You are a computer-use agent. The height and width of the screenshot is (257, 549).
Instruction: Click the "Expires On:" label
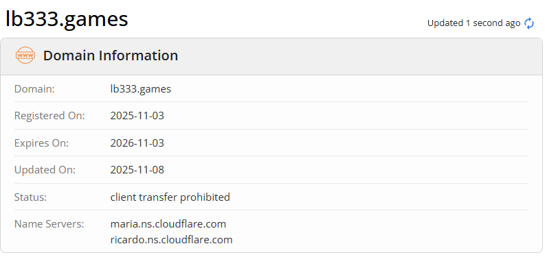coord(41,143)
